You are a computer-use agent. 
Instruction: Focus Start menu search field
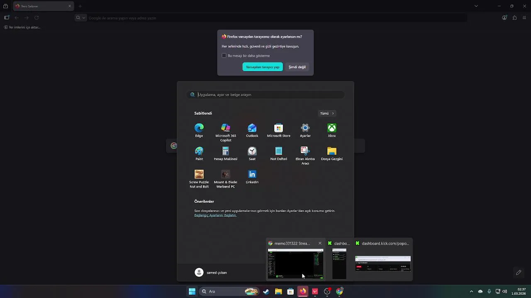click(265, 95)
